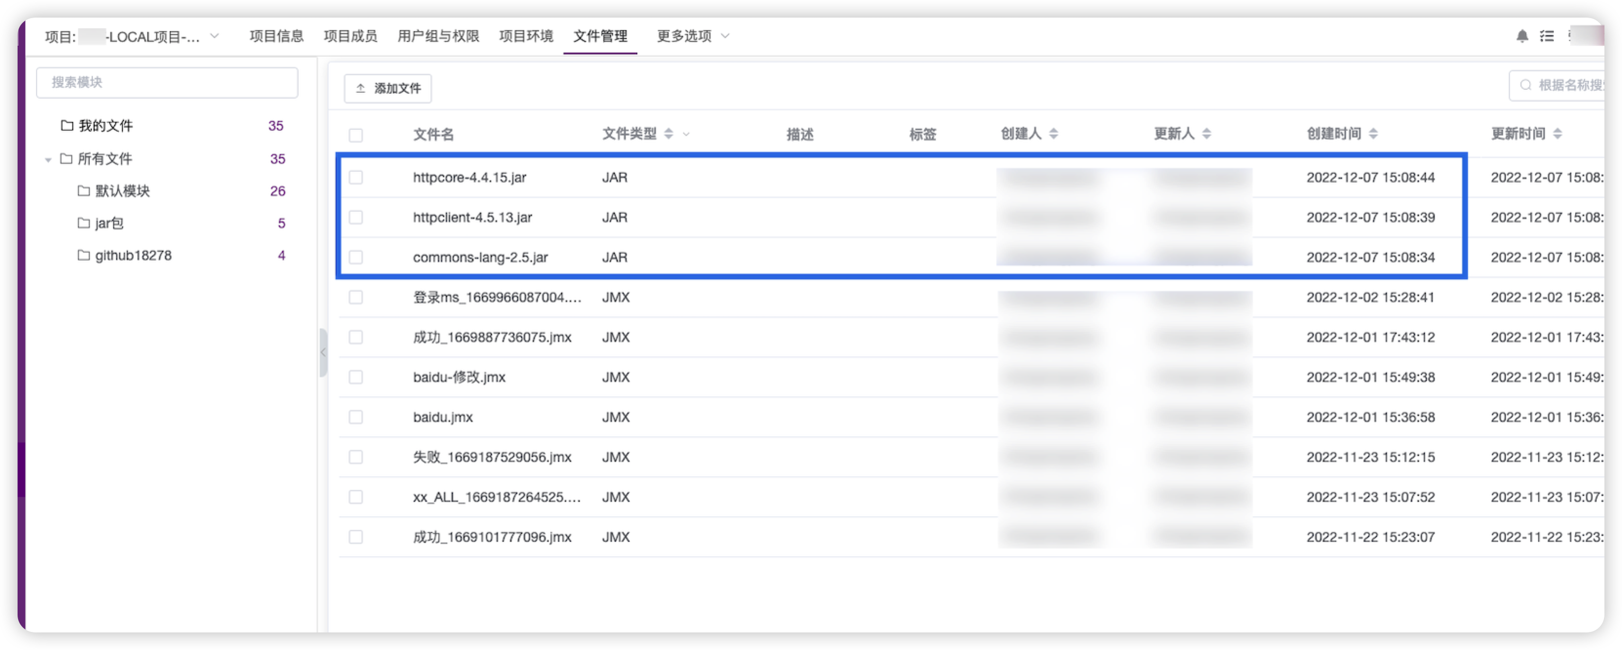Check the httpcore-4.4.15.jar row checkbox
Image resolution: width=1622 pixels, height=650 pixels.
coord(356,178)
